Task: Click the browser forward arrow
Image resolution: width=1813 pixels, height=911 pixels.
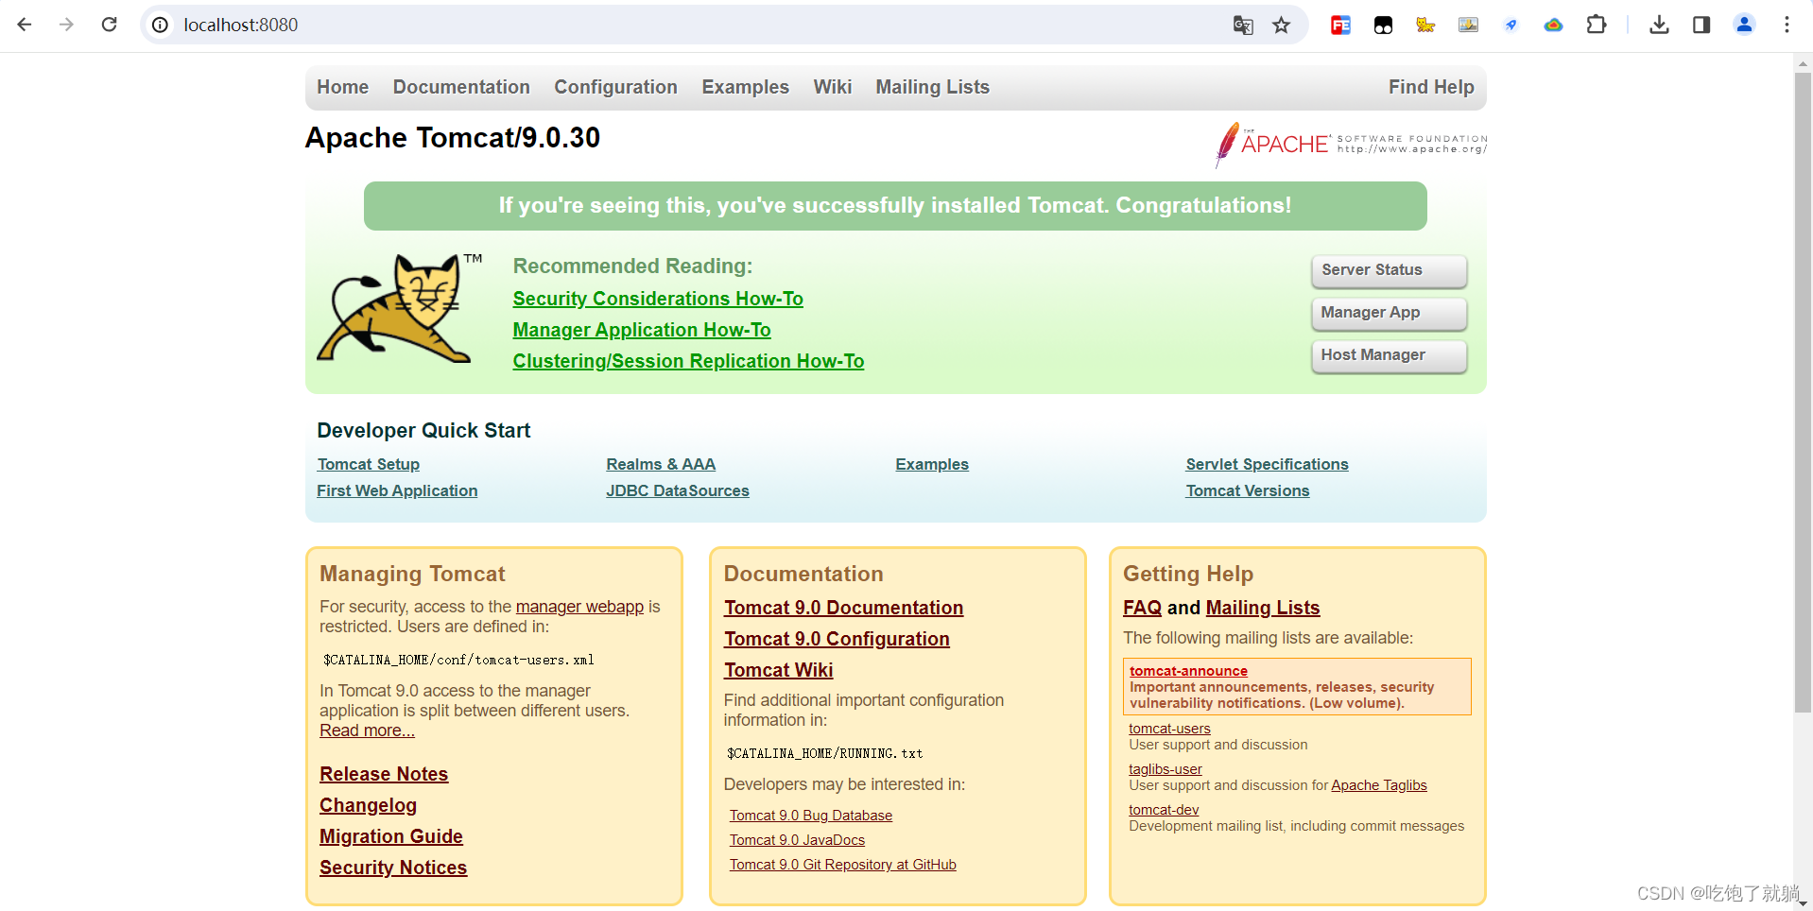Action: pos(66,25)
